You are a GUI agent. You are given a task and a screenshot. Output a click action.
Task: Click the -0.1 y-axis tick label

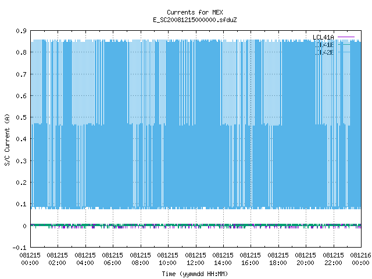pos(19,248)
